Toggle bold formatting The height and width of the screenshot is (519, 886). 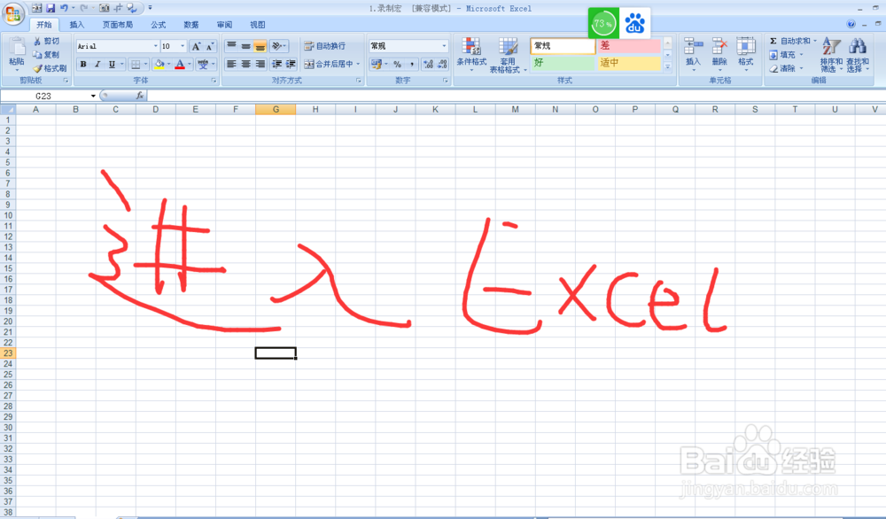(83, 64)
